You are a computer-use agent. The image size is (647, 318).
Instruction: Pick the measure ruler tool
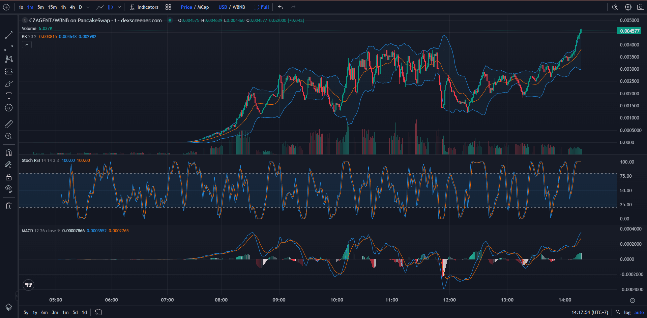click(8, 124)
